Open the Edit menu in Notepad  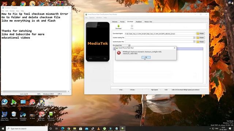[x=7, y=11]
